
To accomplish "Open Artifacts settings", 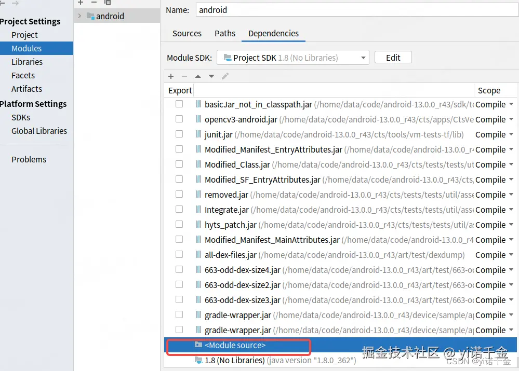I will click(26, 89).
